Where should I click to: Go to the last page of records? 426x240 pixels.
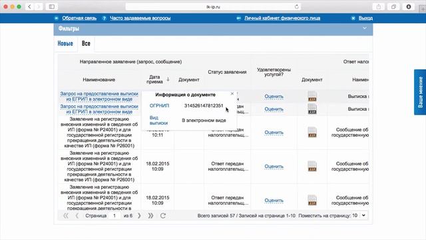coord(150,215)
